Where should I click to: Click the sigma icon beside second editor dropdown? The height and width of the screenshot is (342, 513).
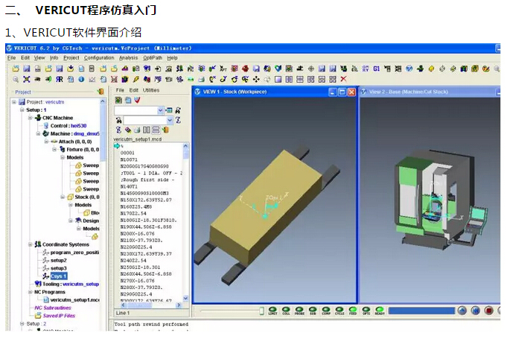click(x=178, y=121)
